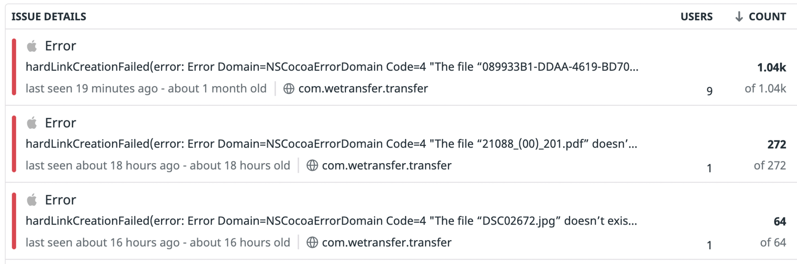The height and width of the screenshot is (264, 797).
Task: Click com.wetransfer.transfer on 16 hours old issue
Action: [386, 243]
